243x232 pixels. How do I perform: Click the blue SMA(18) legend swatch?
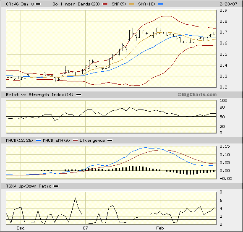point(161,4)
